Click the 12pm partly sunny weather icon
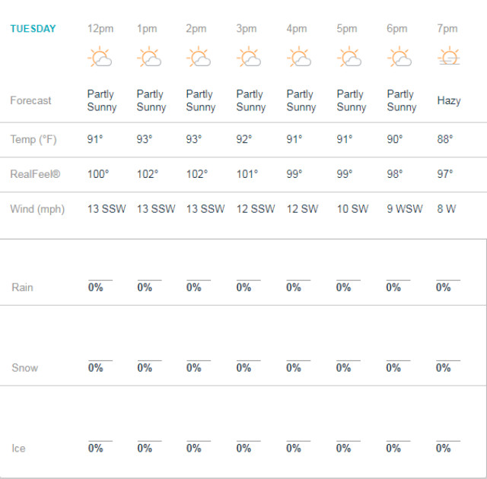487x479 pixels. (100, 56)
